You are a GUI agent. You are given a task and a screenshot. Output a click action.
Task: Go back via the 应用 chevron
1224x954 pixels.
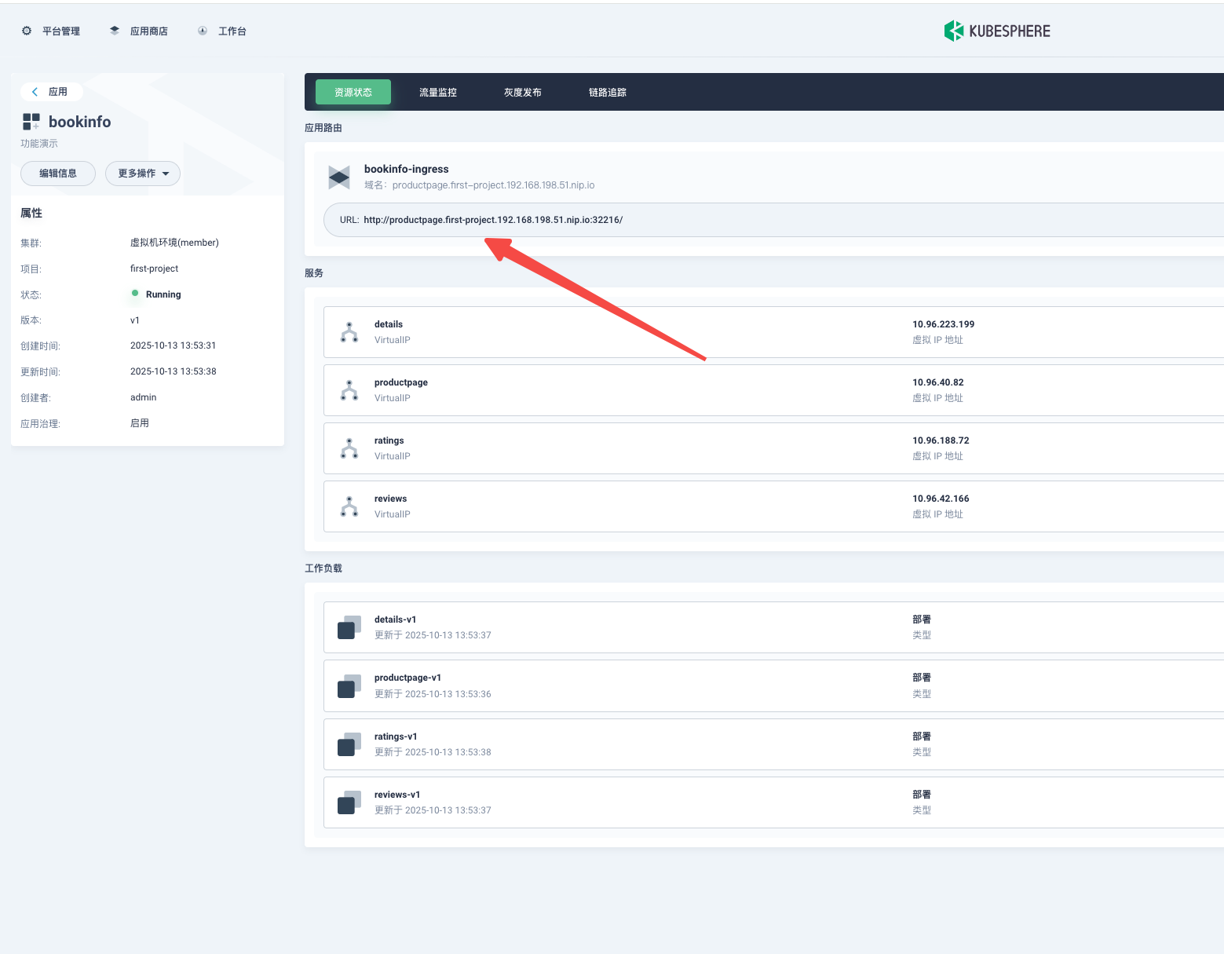pos(35,92)
